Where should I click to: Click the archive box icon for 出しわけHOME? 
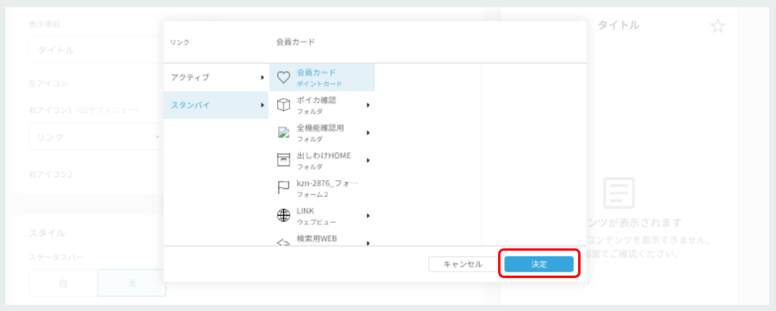tap(283, 160)
